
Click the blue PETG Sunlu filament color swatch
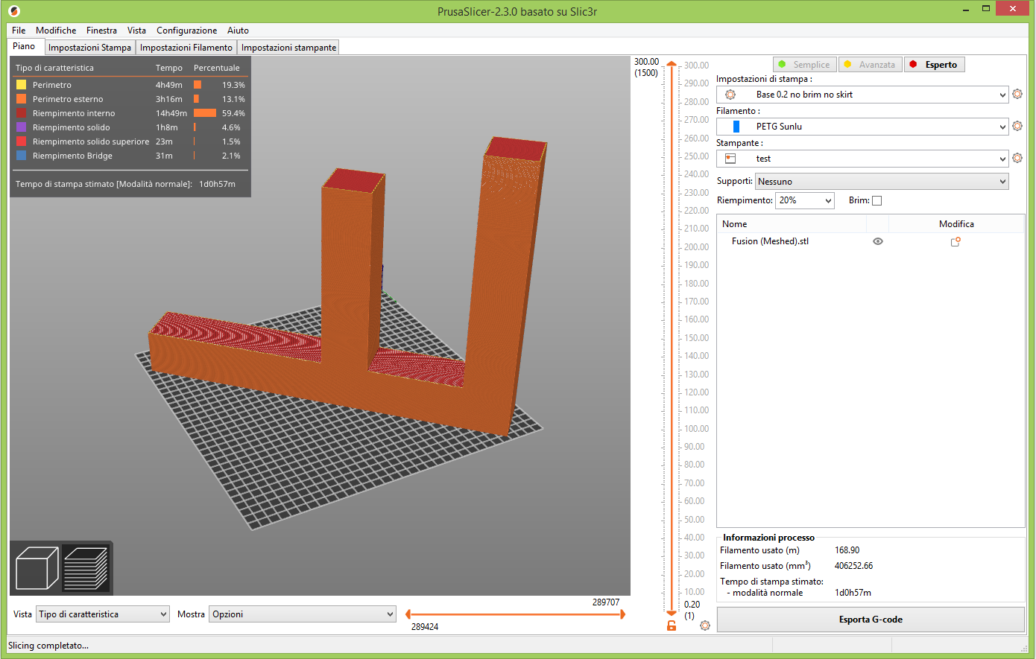pyautogui.click(x=736, y=127)
